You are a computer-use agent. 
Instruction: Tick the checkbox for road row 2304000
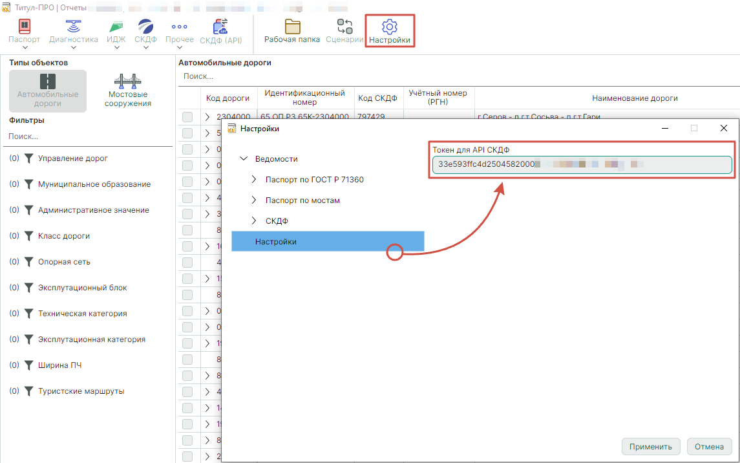tap(187, 117)
